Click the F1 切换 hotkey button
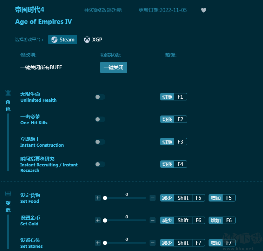Screen dimensions: 263x251 [x=173, y=97]
